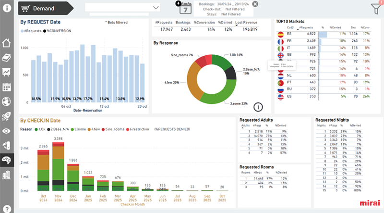Click the 17.947 requests value
The image size is (384, 213).
(167, 29)
